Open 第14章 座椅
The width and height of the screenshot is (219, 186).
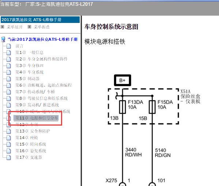pos(27,138)
